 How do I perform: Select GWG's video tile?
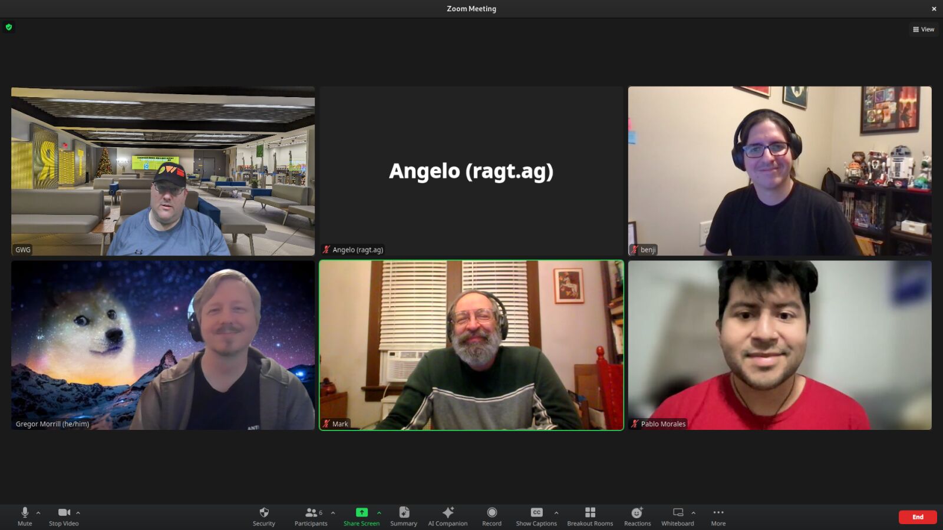tap(163, 171)
